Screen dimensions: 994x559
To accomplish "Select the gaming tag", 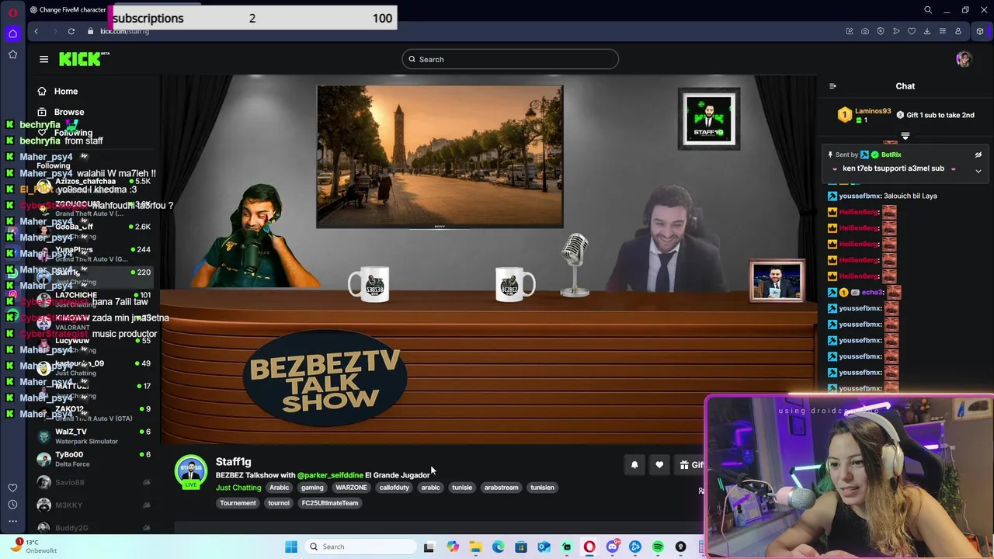I will [x=312, y=488].
